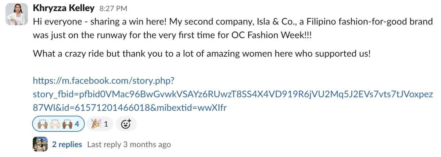Open the add reaction emoji picker

(126, 124)
